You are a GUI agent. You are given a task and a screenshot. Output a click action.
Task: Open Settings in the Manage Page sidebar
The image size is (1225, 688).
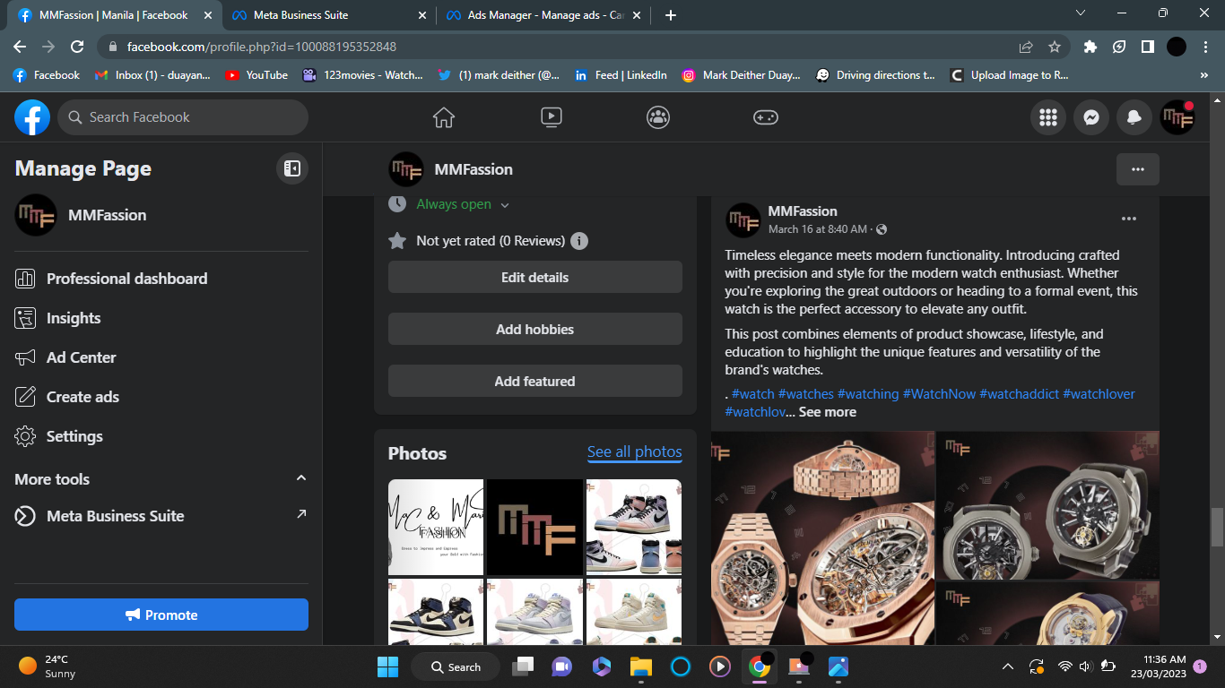coord(161,436)
